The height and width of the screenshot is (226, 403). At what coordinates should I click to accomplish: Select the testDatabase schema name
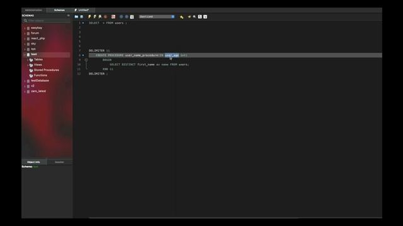40,80
